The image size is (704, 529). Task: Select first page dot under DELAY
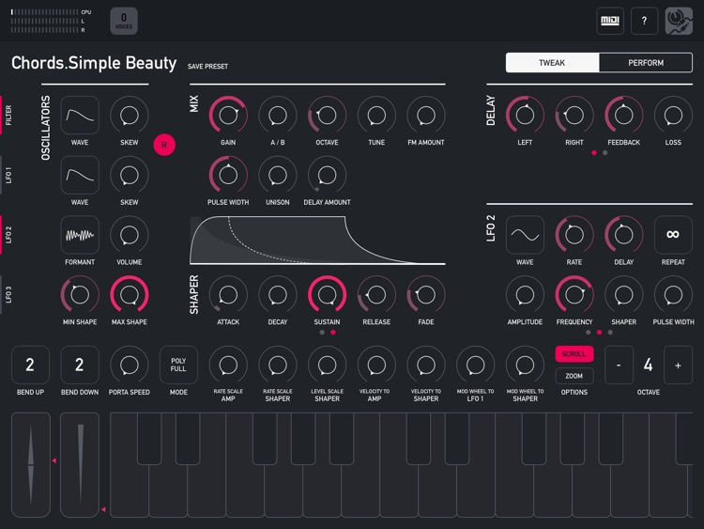click(x=594, y=153)
